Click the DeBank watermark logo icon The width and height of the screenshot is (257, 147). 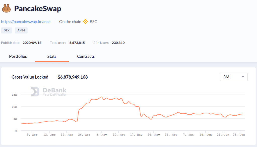(x=35, y=92)
